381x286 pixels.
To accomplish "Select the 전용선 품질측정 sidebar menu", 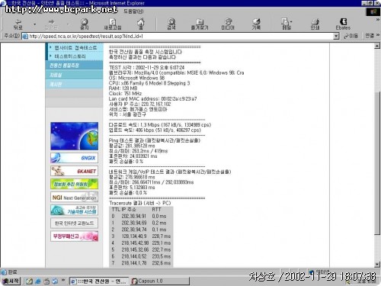I will [74, 66].
